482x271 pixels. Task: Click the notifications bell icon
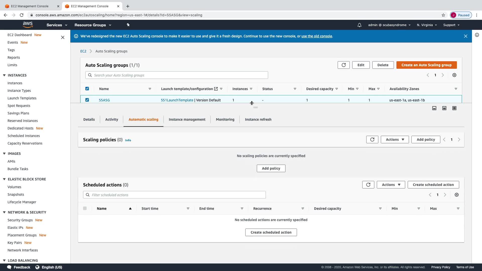point(359,25)
